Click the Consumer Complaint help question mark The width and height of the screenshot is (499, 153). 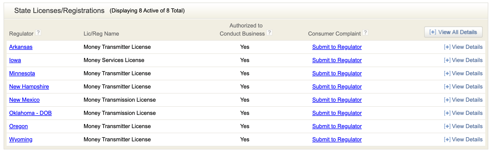point(365,33)
